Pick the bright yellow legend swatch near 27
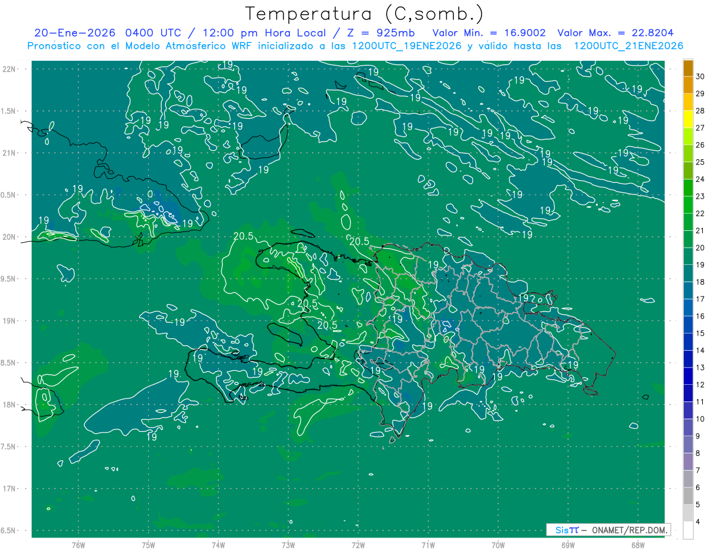The width and height of the screenshot is (716, 553). (x=688, y=128)
